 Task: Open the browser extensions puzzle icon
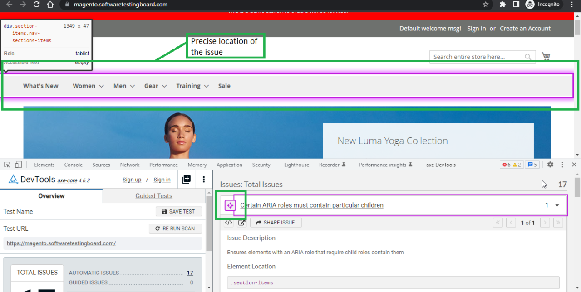pyautogui.click(x=502, y=5)
